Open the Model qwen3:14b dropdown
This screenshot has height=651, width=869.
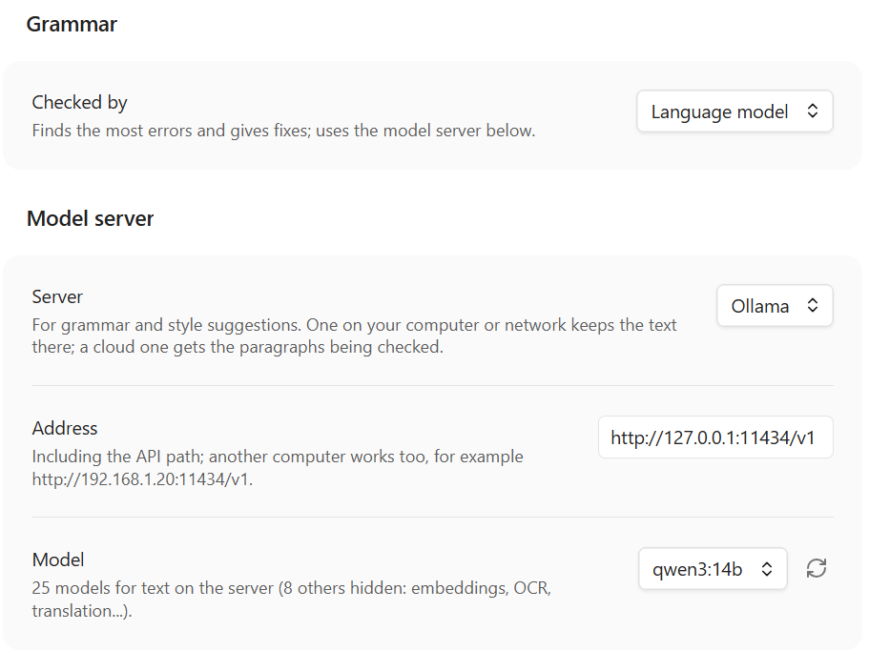(x=713, y=568)
